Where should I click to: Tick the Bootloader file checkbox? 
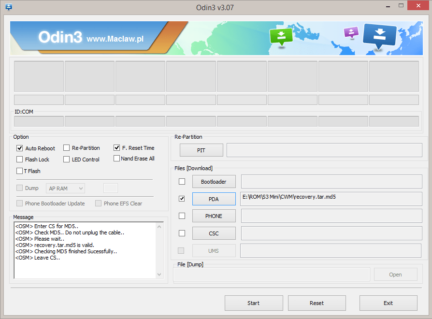pyautogui.click(x=182, y=182)
